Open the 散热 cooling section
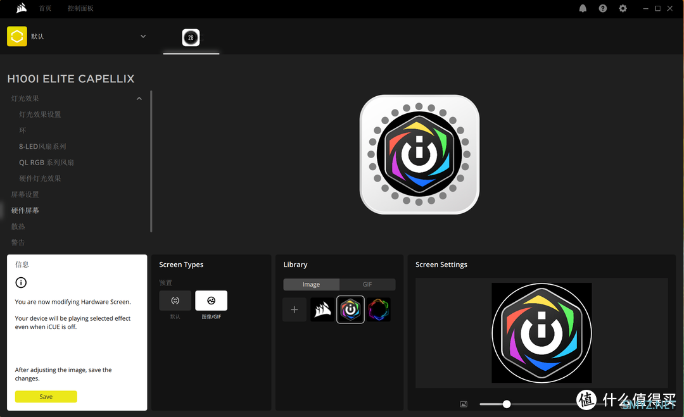 tap(18, 226)
